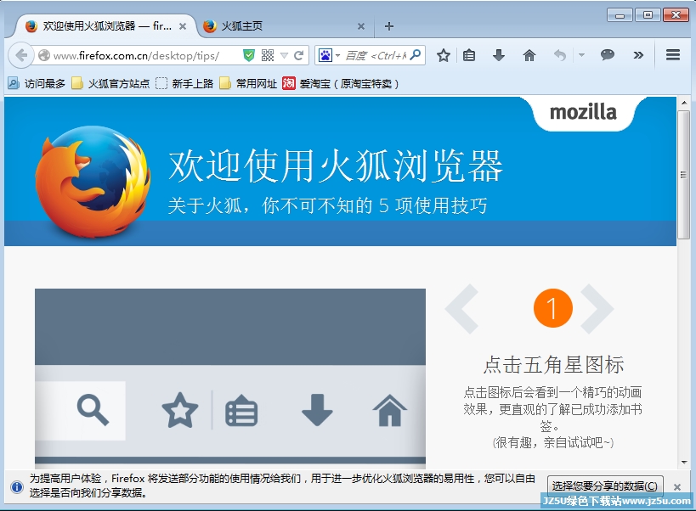Click the home icon in the illustration
The width and height of the screenshot is (696, 511).
(389, 410)
